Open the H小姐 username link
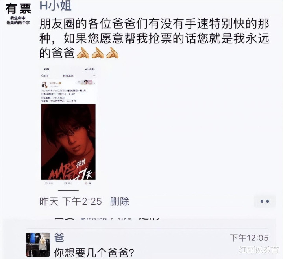 tap(55, 6)
